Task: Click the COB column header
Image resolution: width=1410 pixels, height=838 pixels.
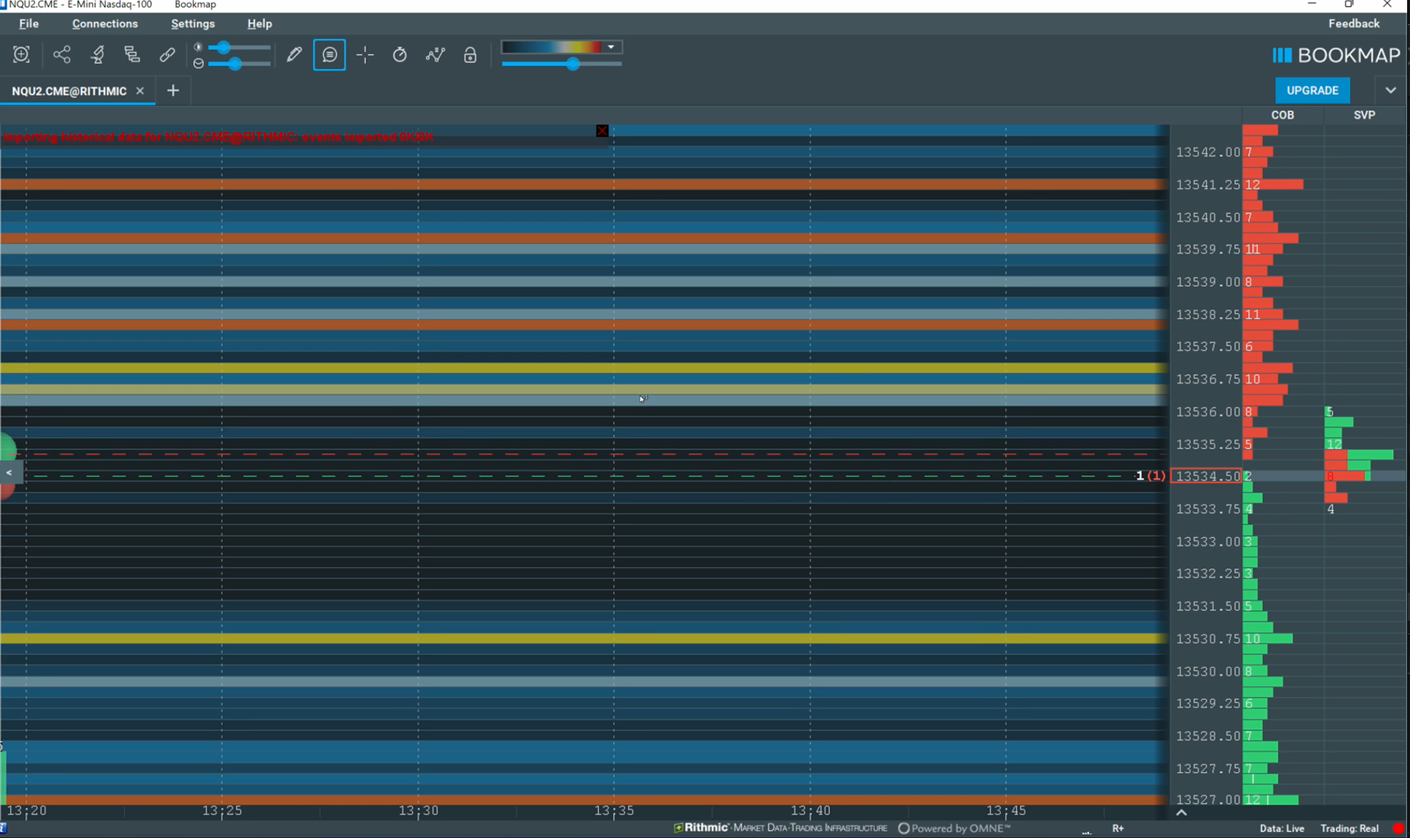Action: click(x=1282, y=115)
